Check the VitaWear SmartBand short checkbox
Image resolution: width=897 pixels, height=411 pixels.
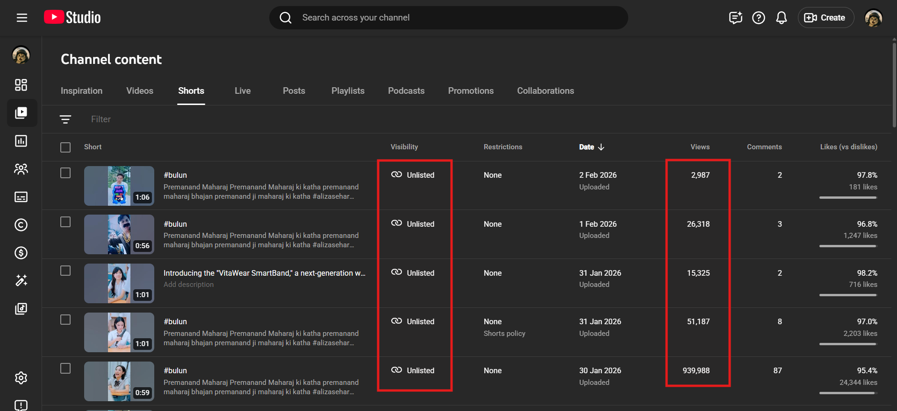point(65,271)
